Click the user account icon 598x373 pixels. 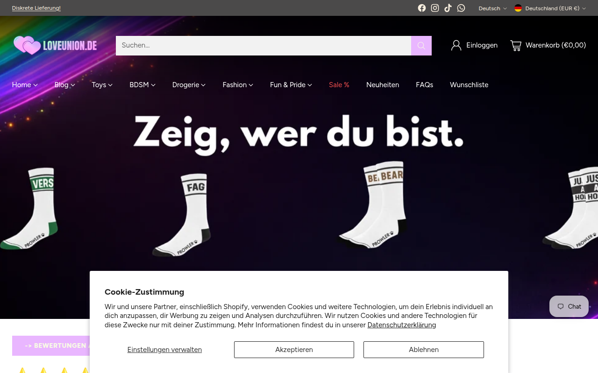(x=456, y=45)
